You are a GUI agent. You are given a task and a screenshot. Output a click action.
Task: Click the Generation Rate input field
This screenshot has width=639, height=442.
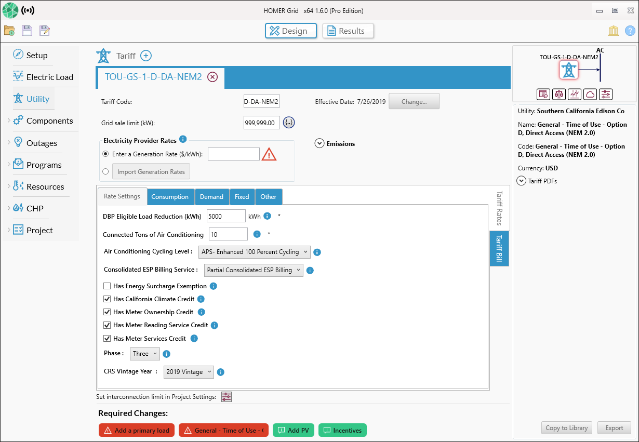point(233,154)
